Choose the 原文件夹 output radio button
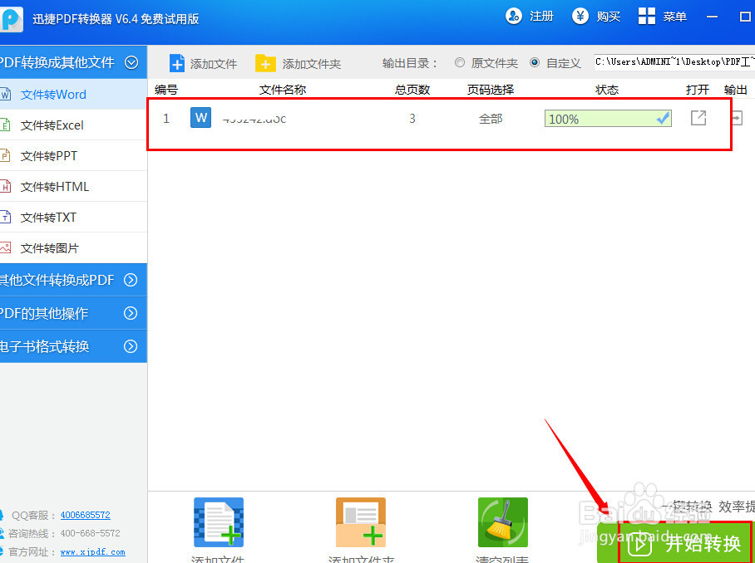755x563 pixels. [x=460, y=62]
